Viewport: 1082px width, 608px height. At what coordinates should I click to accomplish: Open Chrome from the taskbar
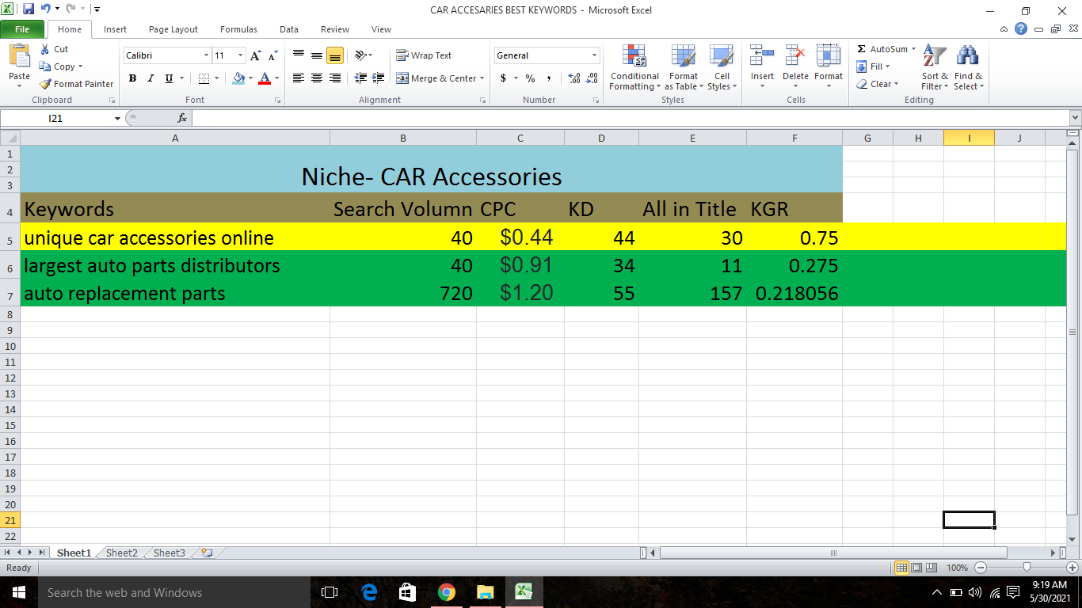(x=446, y=591)
